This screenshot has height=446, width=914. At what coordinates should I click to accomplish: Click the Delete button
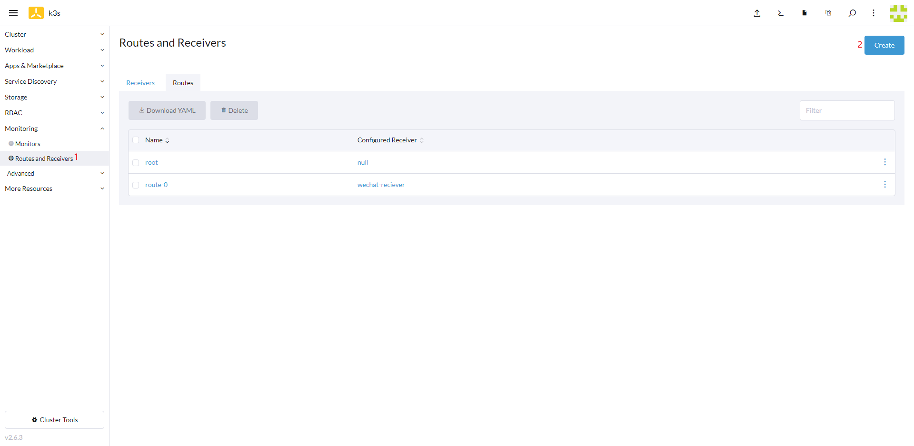[x=234, y=110]
